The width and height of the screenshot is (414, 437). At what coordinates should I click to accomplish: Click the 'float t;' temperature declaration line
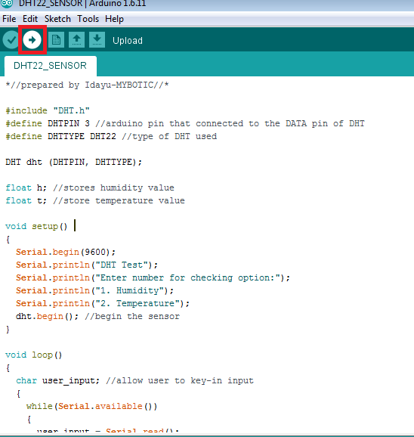point(95,200)
